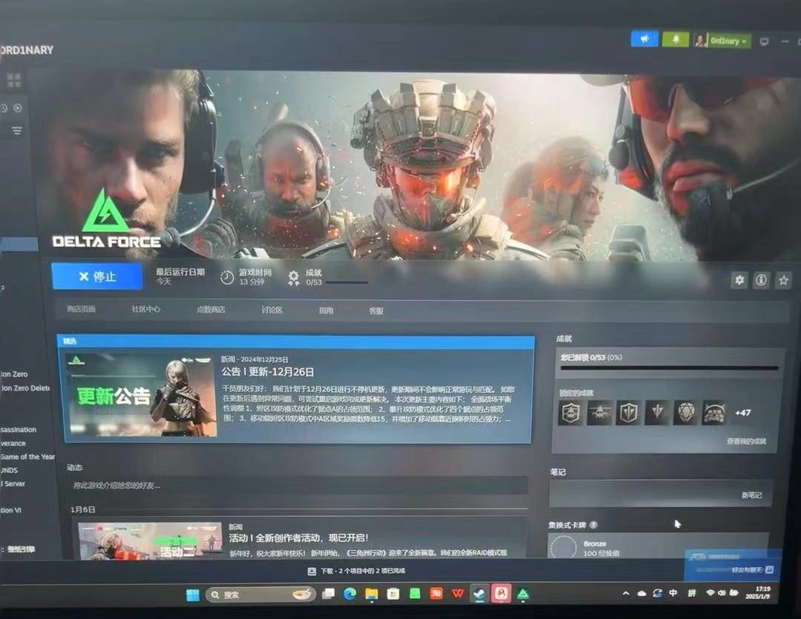The height and width of the screenshot is (619, 801).
Task: Select the 'ion Zero Delete' library entry
Action: click(25, 388)
